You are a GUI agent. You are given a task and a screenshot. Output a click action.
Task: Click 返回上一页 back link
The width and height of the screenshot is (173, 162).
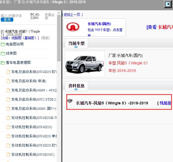pyautogui.click(x=73, y=15)
